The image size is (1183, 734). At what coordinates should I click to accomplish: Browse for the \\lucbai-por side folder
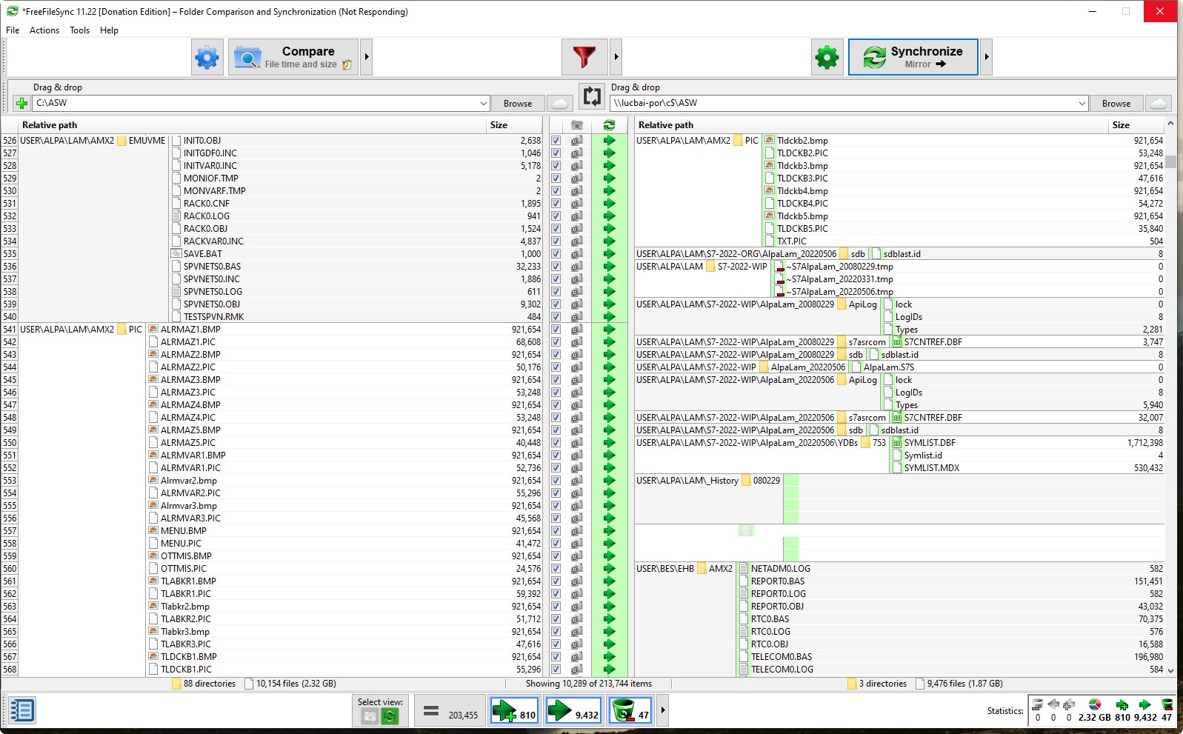[1116, 104]
